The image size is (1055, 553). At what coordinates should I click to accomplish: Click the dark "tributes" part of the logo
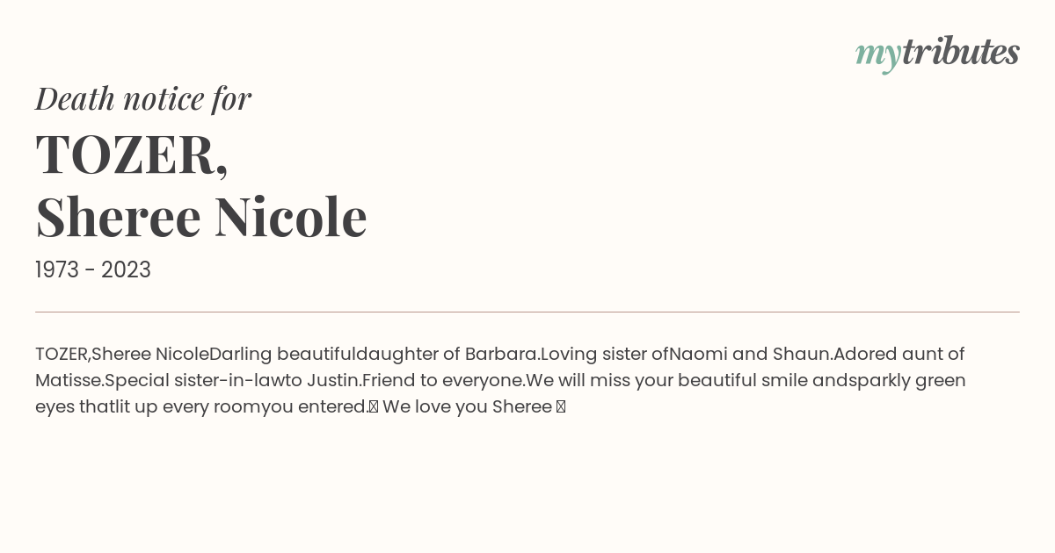[961, 52]
